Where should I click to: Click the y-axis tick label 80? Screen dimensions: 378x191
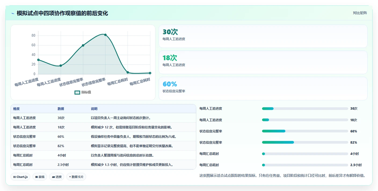pos(33,36)
